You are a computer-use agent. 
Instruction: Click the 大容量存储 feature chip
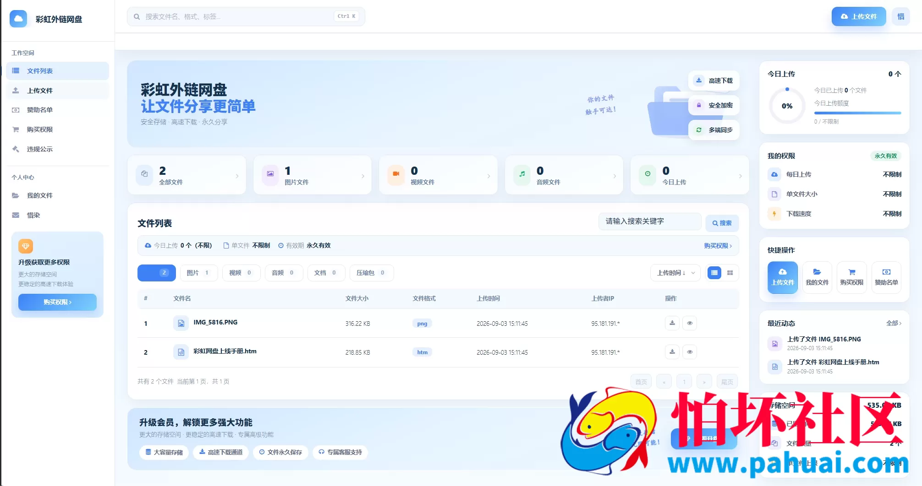[164, 452]
